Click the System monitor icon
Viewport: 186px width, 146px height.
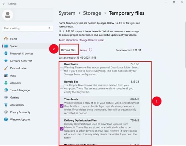6,46
